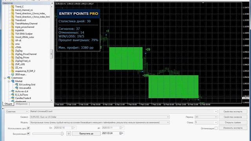
Task: Click the 'Пропустить до' button
Action: 86,134
